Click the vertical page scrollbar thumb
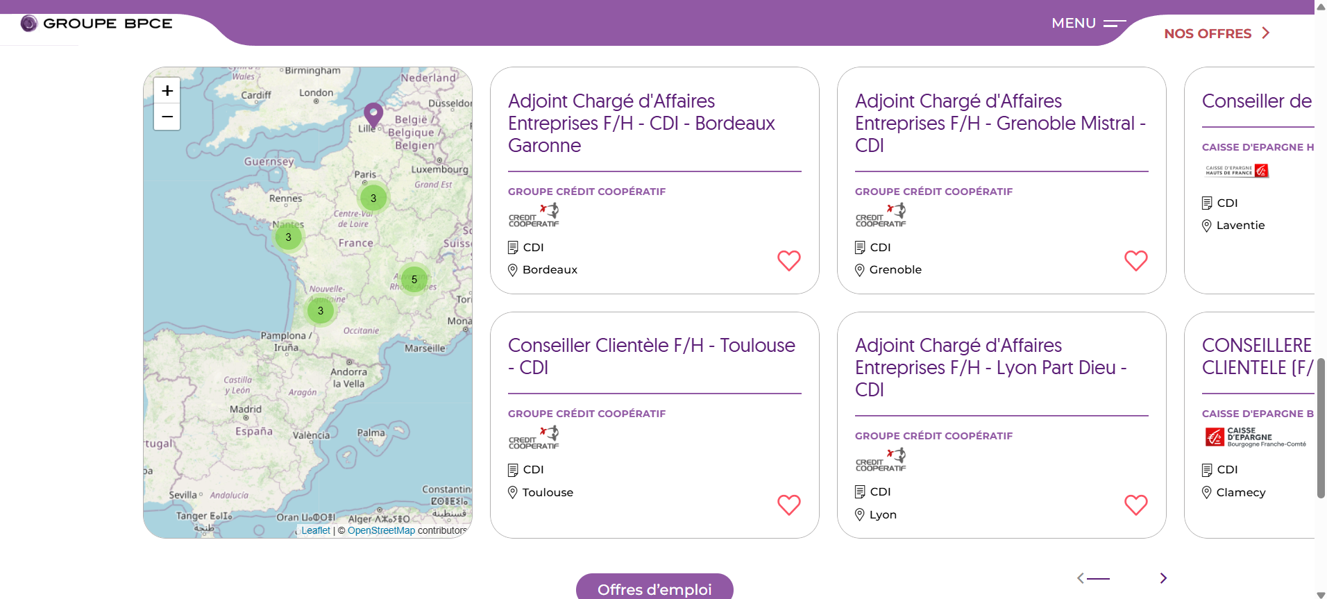The height and width of the screenshot is (599, 1327). coord(1321,428)
